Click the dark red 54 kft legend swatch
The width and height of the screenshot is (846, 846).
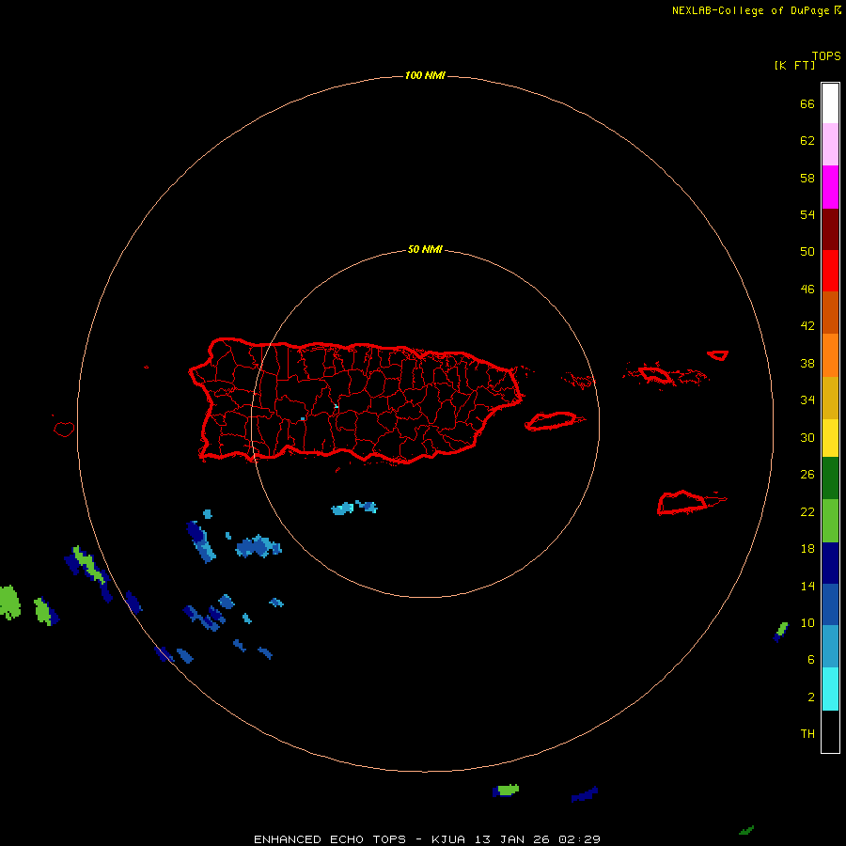(830, 228)
